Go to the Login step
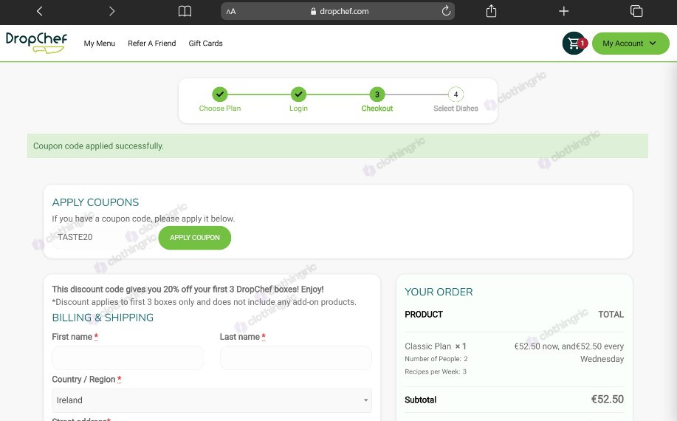The width and height of the screenshot is (677, 421). click(x=298, y=100)
